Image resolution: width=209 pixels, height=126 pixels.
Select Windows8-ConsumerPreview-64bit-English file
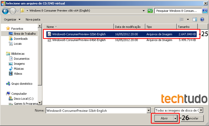tap(122, 40)
